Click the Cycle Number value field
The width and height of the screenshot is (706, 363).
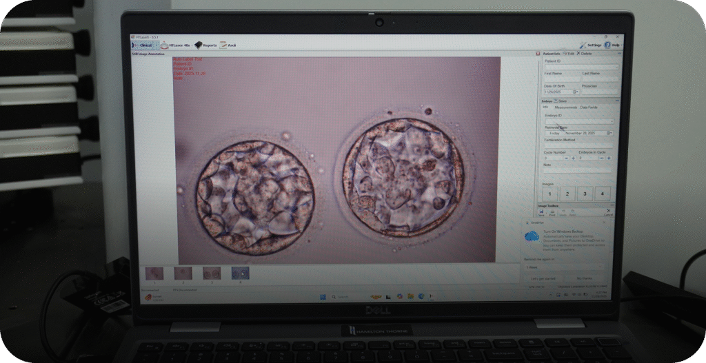554,158
